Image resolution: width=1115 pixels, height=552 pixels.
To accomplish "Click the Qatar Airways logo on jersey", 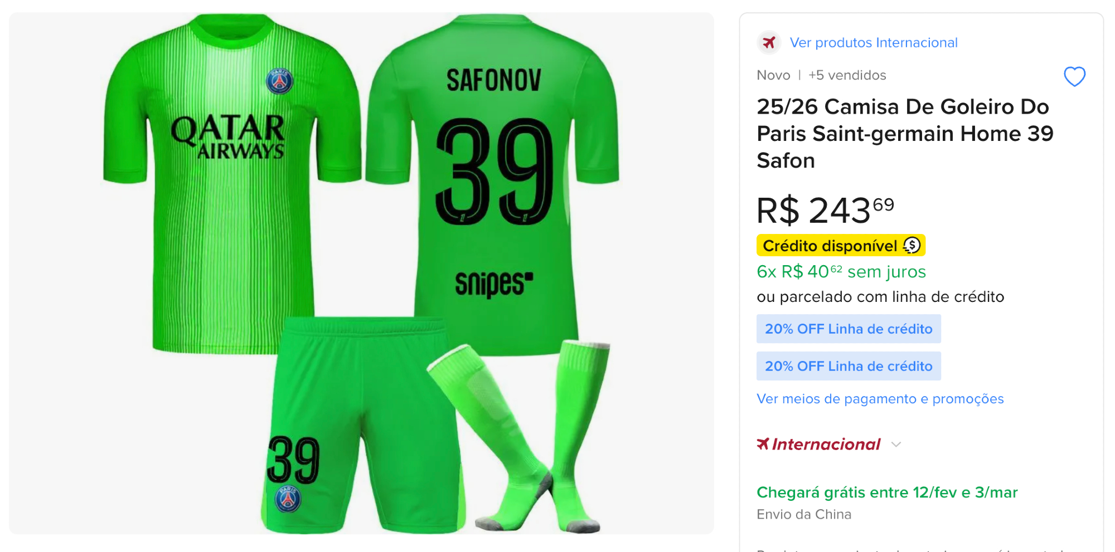I will [x=229, y=137].
